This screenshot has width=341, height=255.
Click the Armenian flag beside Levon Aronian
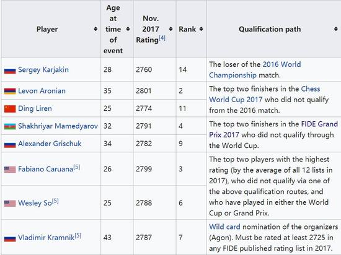(10, 91)
